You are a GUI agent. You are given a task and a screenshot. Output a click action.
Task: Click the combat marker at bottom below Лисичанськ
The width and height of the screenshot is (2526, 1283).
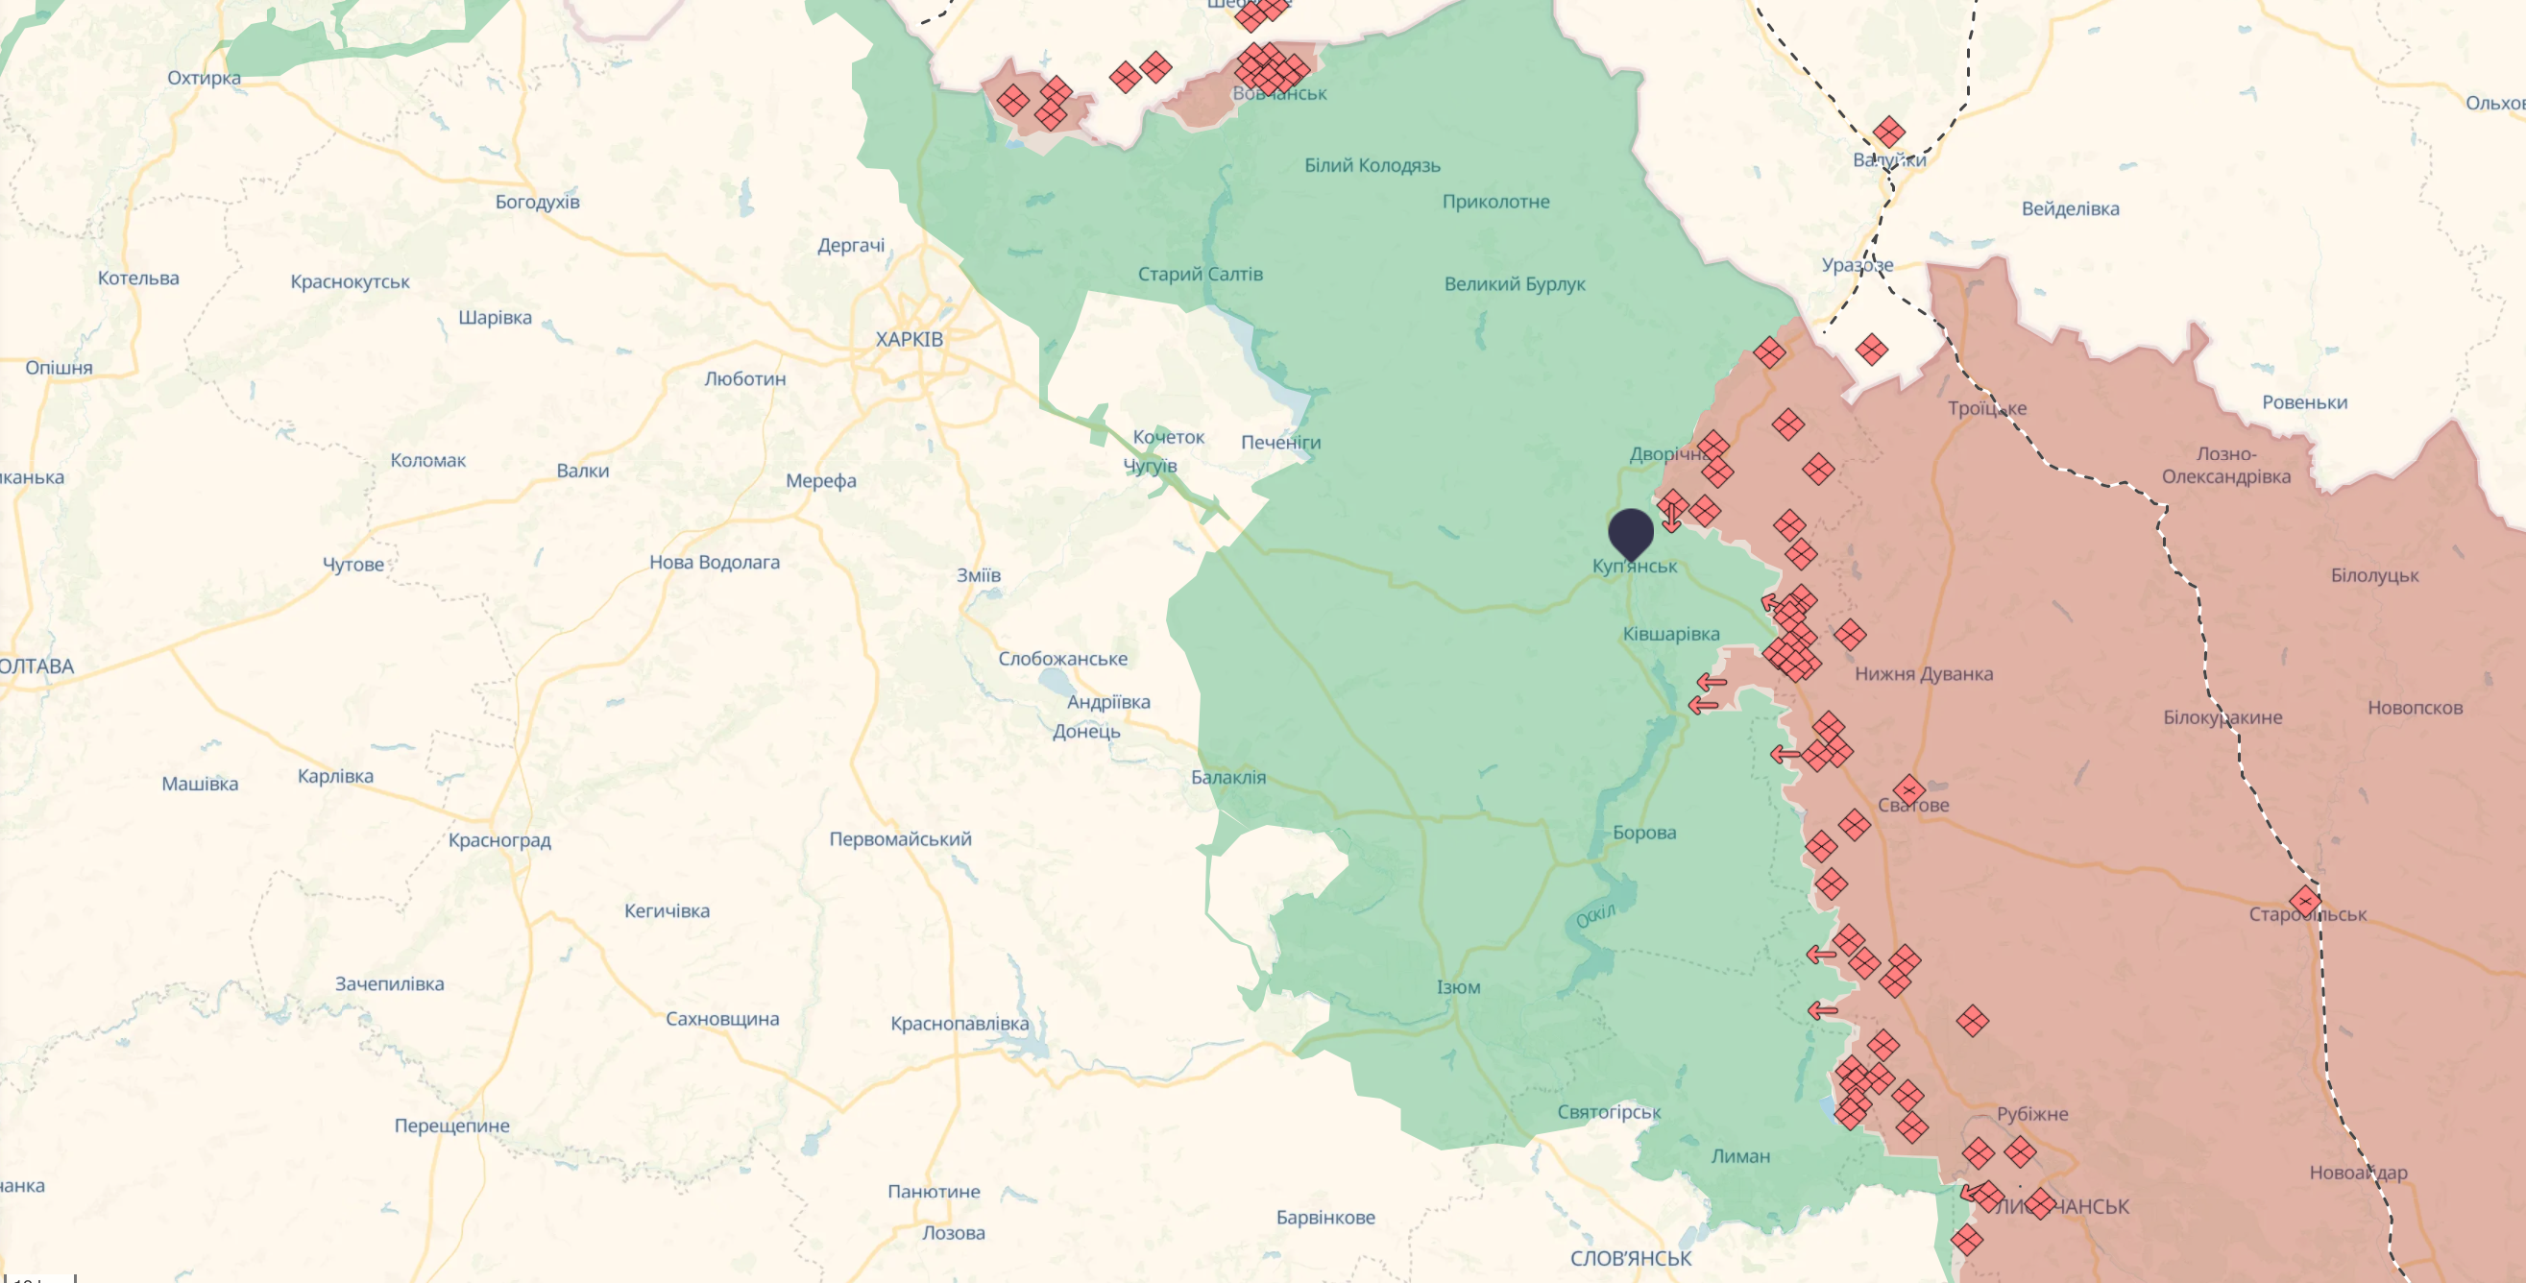click(1966, 1240)
